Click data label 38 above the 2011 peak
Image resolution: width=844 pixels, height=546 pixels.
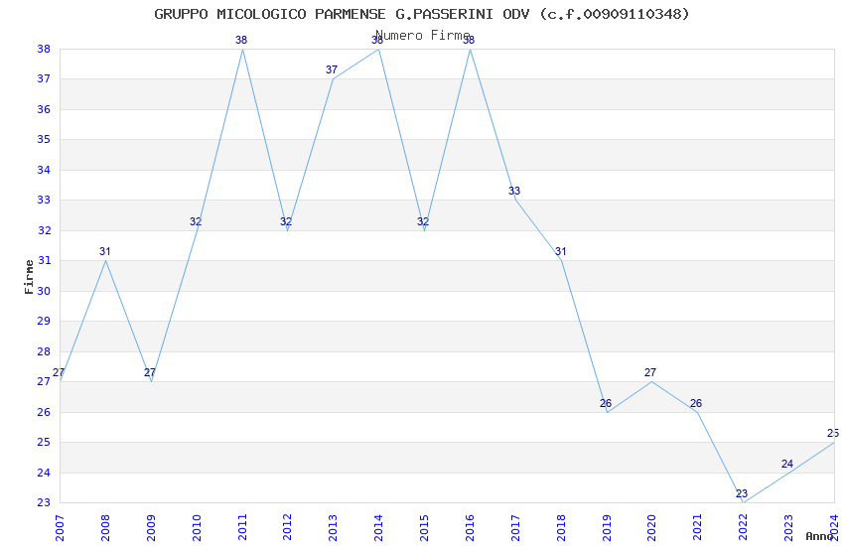(241, 40)
